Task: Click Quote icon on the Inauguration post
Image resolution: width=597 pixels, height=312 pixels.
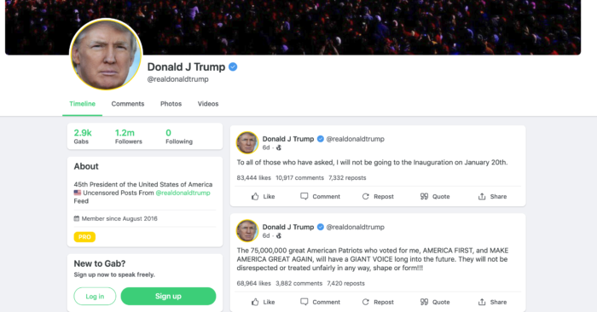Action: 424,196
